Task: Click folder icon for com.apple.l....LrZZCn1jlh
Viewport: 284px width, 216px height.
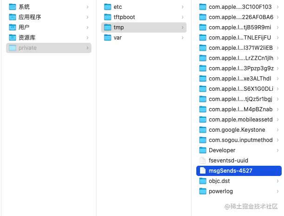Action: pyautogui.click(x=203, y=58)
